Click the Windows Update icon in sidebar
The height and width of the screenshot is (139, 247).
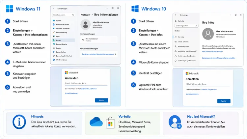(54, 60)
